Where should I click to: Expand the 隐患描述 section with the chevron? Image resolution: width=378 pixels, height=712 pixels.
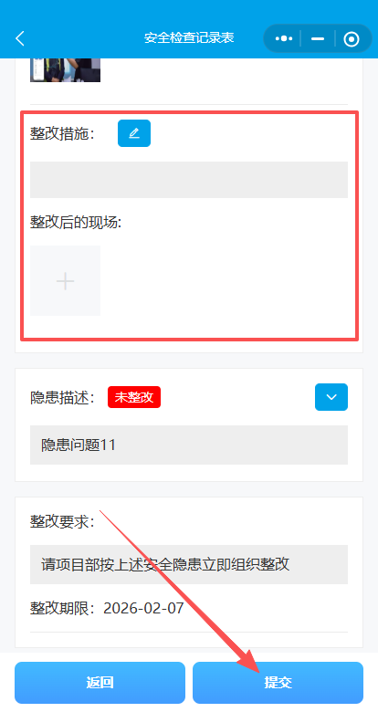pyautogui.click(x=331, y=397)
